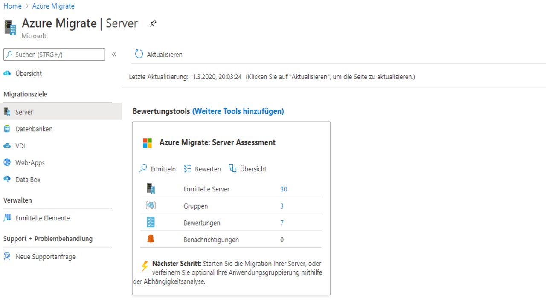Click the Microsoft logo in Server Assessment card
This screenshot has height=307, width=546.
147,143
